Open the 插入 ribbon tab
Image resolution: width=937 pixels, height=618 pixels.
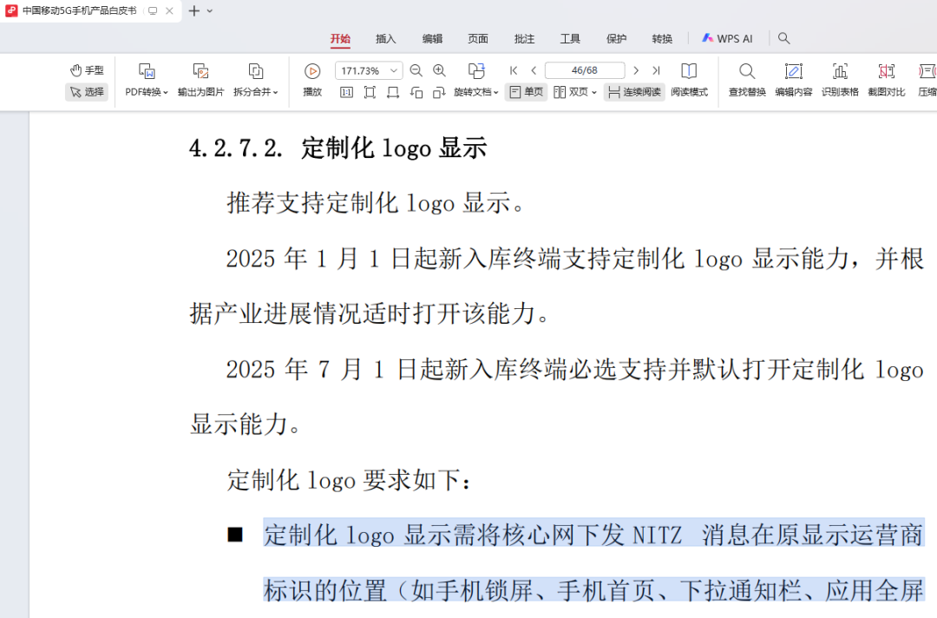(x=385, y=39)
